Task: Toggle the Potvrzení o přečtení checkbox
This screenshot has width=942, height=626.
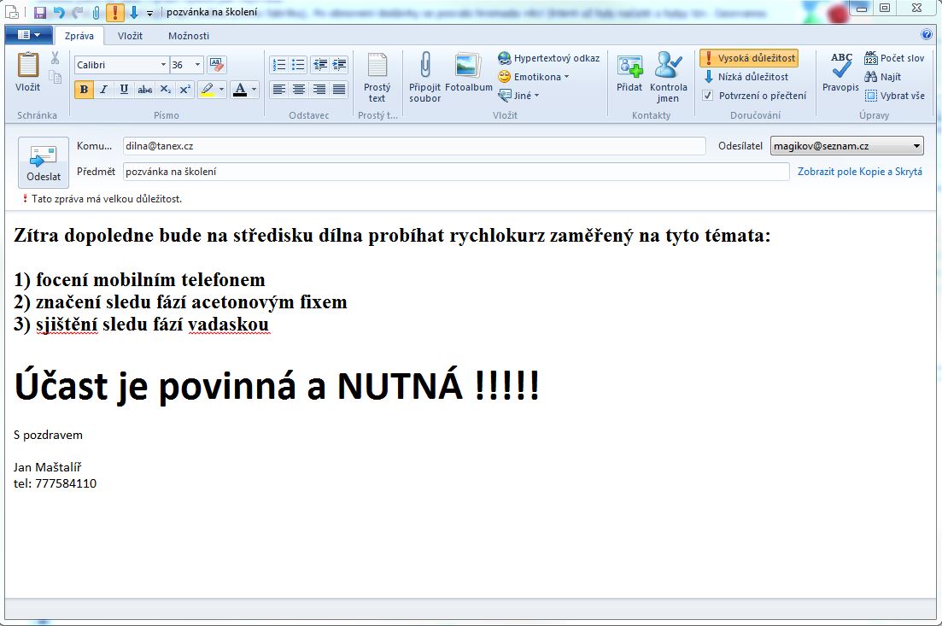Action: point(707,96)
